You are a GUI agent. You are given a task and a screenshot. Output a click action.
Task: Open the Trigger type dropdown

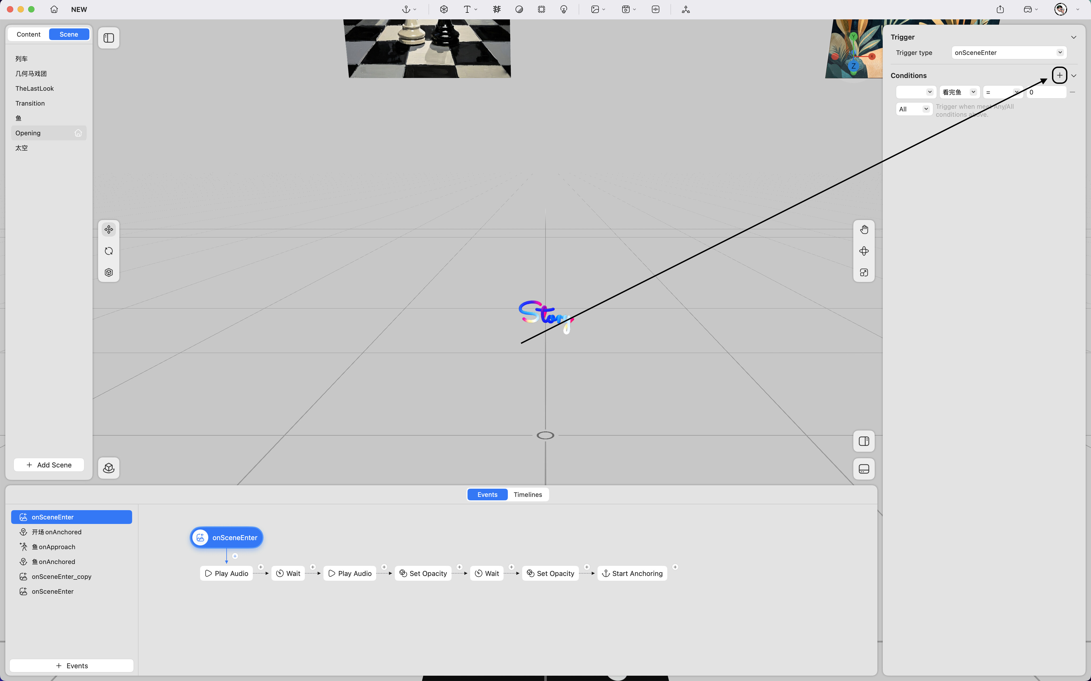click(1008, 53)
